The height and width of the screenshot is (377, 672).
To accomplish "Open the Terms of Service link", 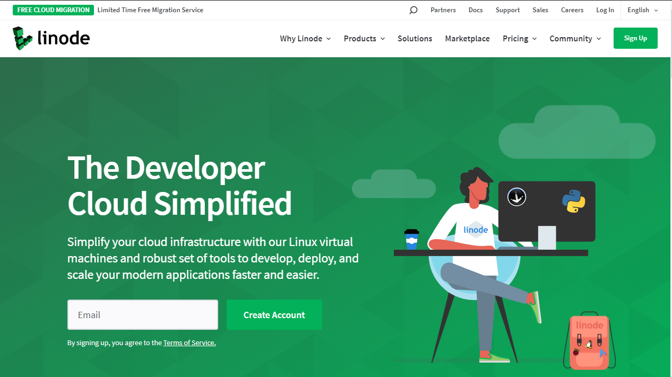I will (189, 343).
